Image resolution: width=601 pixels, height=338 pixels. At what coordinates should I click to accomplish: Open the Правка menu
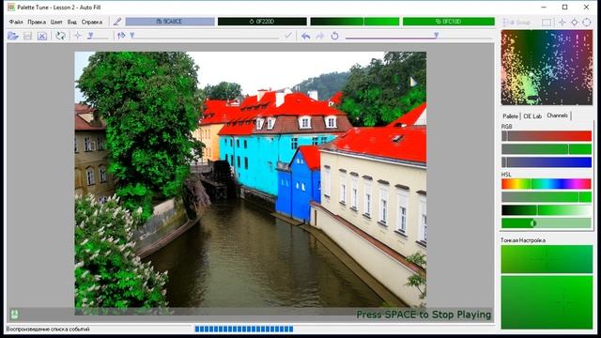(37, 22)
